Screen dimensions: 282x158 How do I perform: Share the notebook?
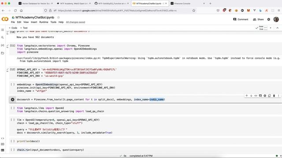258,19
